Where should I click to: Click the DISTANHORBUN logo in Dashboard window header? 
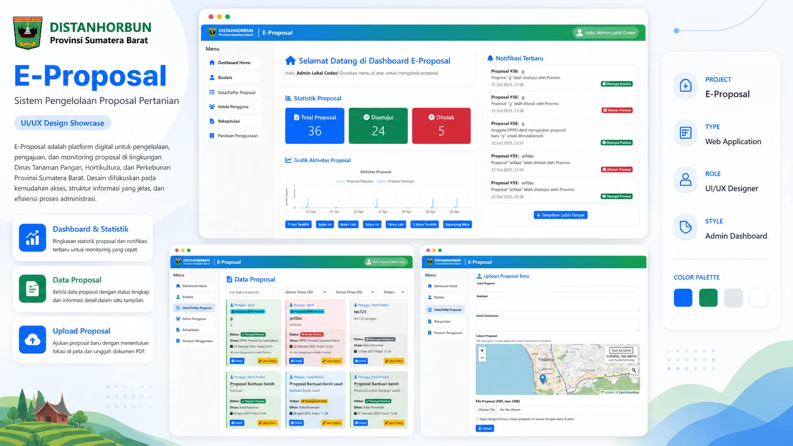point(212,33)
